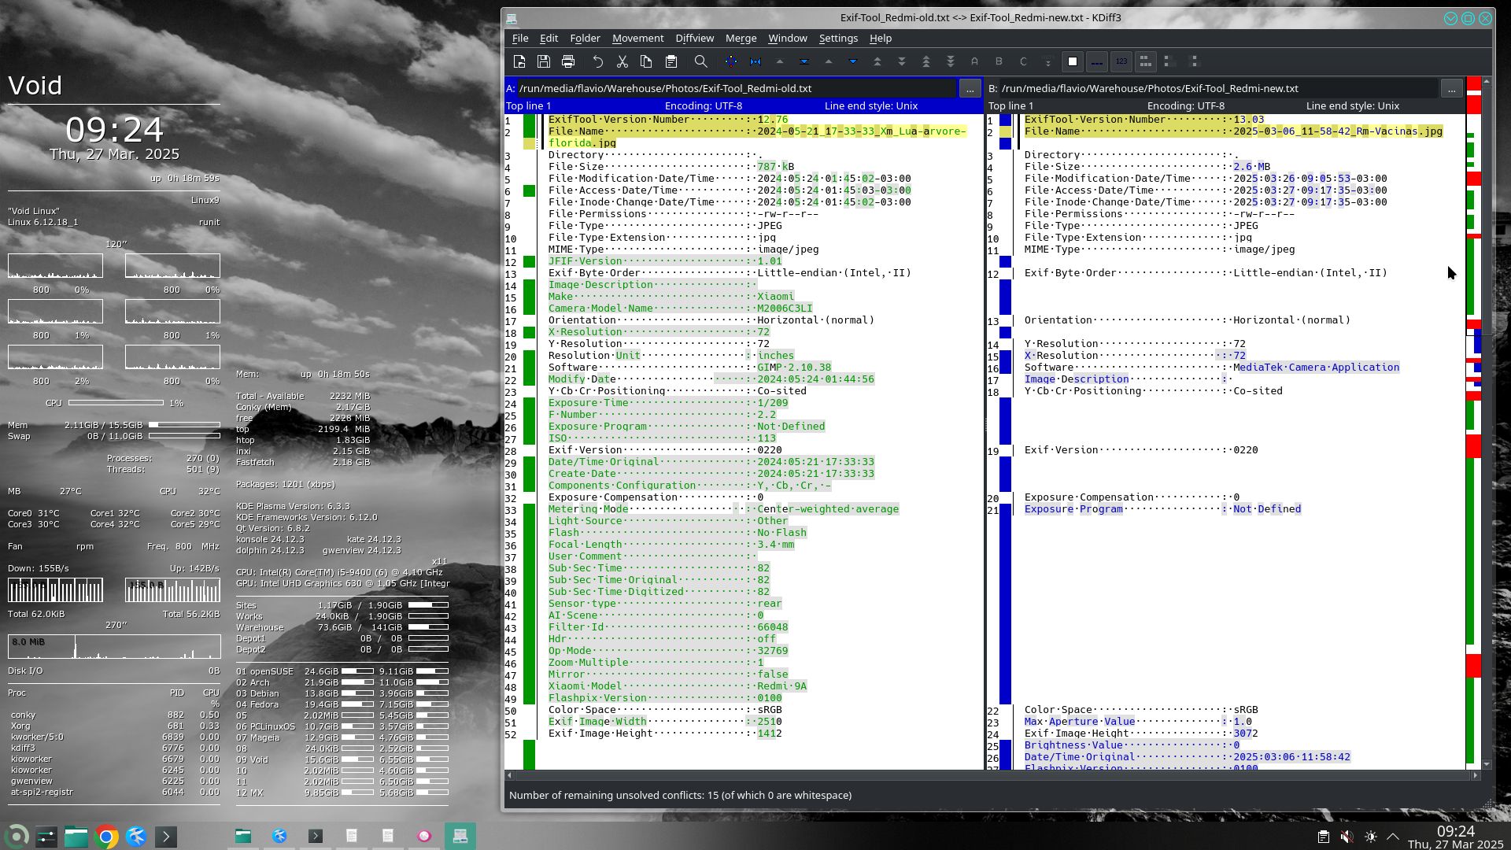Click the diff overview color bar
Viewport: 1511px width, 850px height.
pyautogui.click(x=1473, y=394)
